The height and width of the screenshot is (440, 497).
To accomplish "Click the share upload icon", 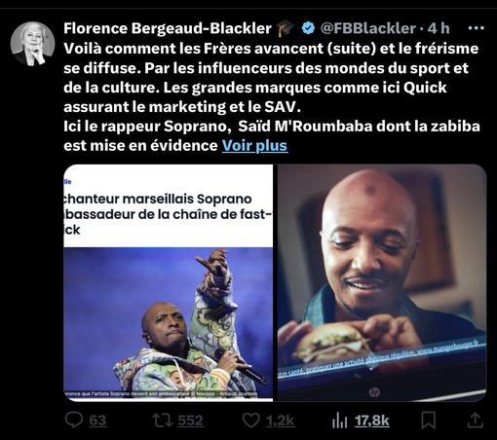I will pyautogui.click(x=476, y=421).
